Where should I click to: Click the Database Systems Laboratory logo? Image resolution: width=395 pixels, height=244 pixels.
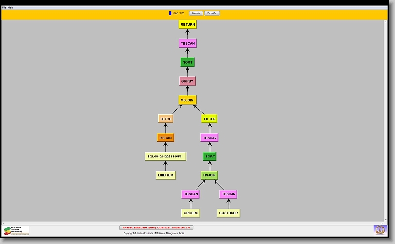pyautogui.click(x=17, y=230)
